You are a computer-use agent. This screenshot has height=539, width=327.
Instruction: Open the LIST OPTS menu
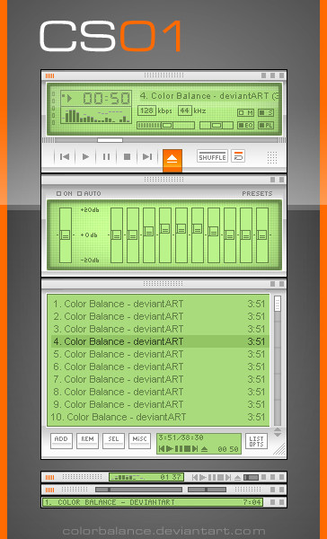coord(256,441)
